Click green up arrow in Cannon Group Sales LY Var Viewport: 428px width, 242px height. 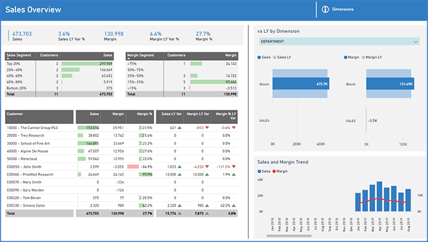coord(179,128)
